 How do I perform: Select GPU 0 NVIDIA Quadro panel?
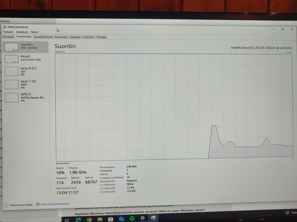[x=26, y=97]
